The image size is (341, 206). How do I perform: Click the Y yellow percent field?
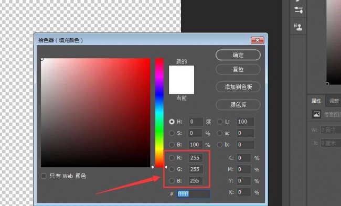pyautogui.click(x=244, y=180)
